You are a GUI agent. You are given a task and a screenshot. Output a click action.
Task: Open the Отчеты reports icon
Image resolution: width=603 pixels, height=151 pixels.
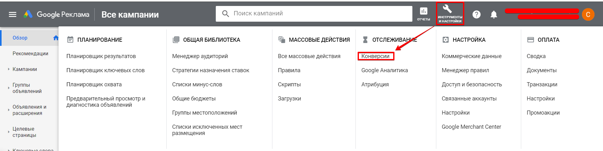coord(423,14)
